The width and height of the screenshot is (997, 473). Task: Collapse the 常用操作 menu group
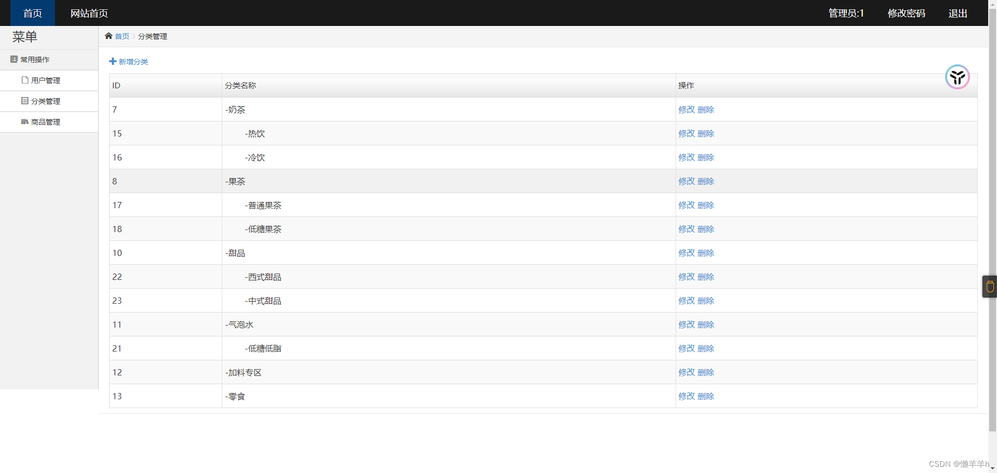pos(49,60)
